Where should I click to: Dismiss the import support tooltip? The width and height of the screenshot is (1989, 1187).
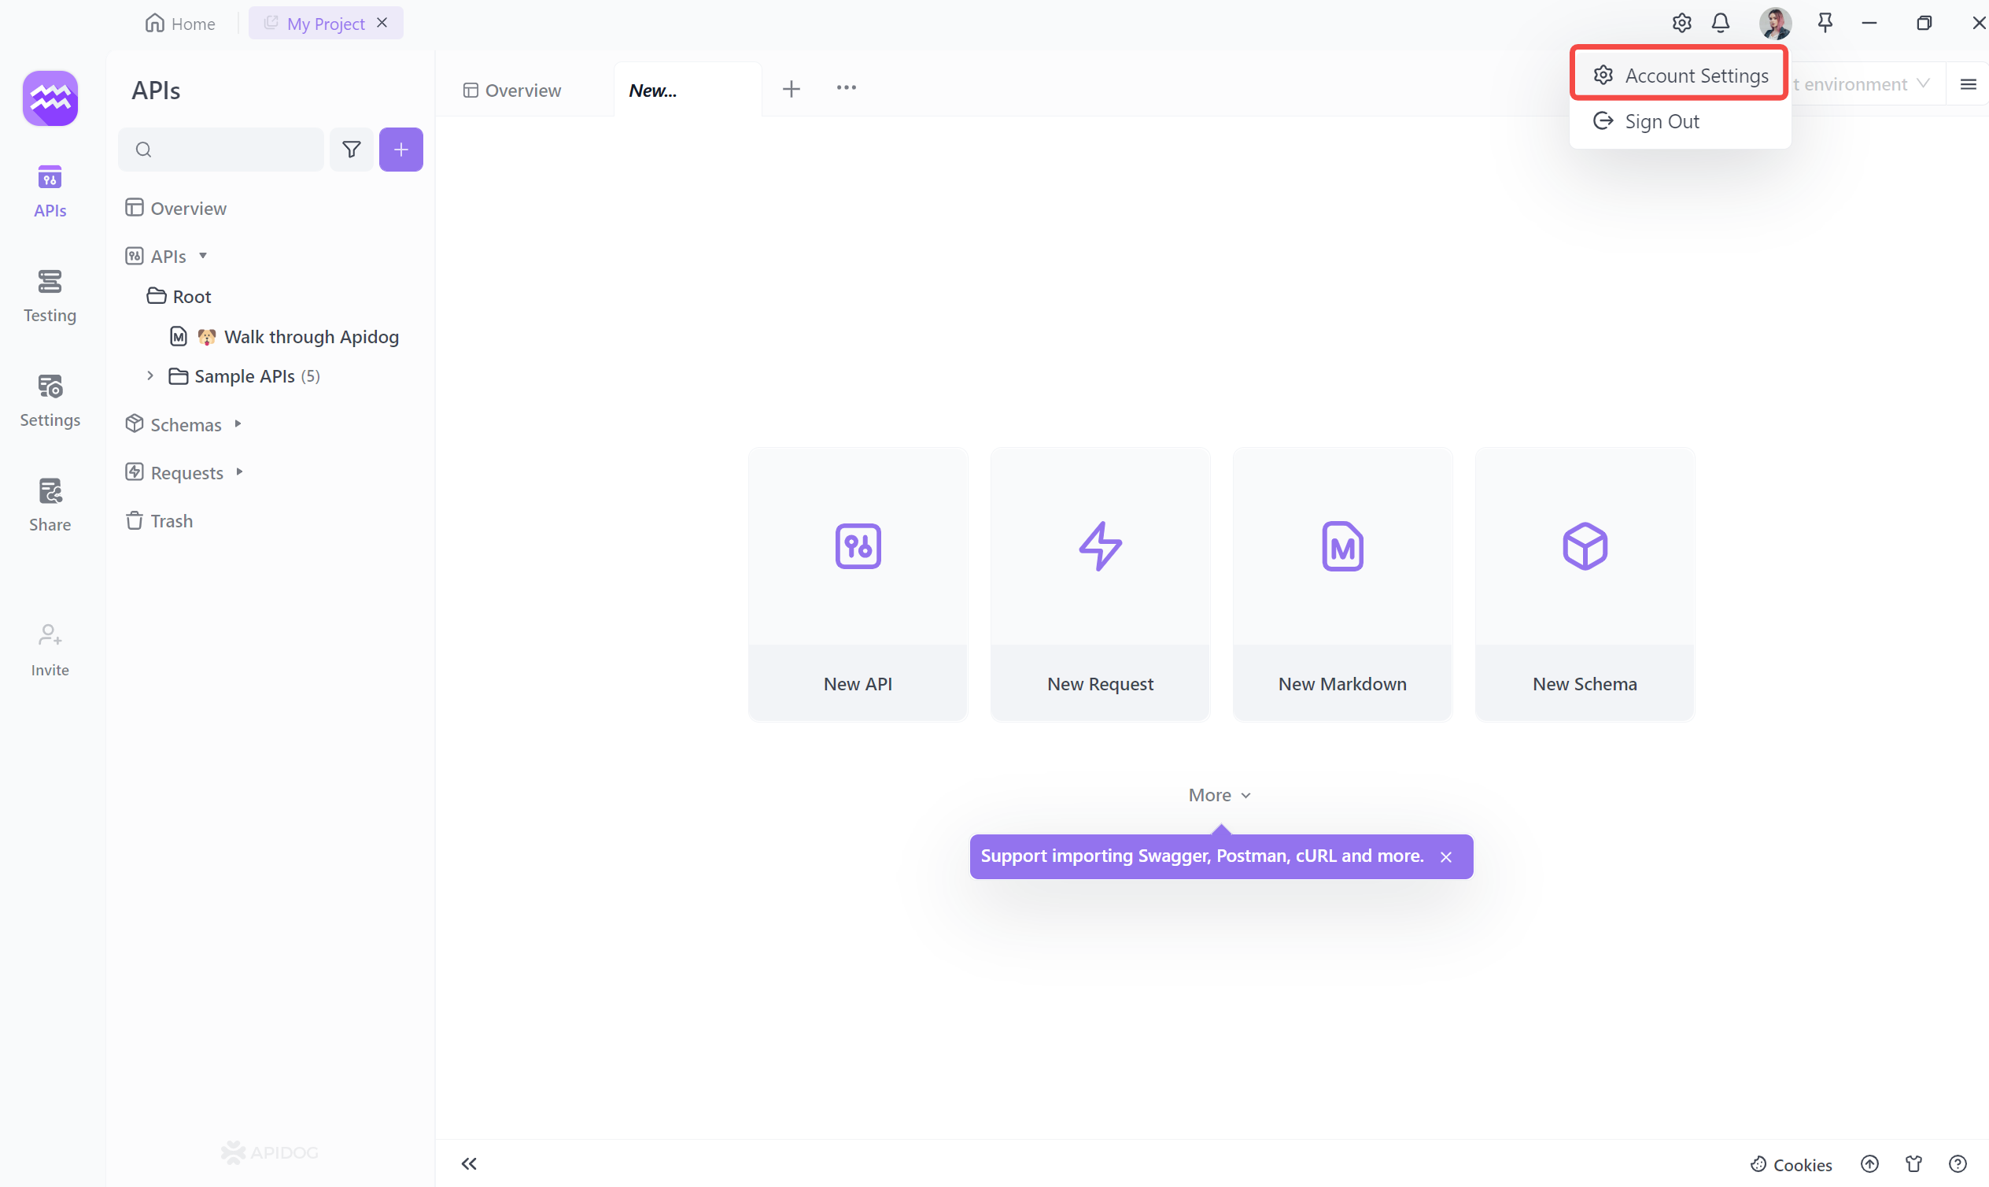(x=1445, y=856)
